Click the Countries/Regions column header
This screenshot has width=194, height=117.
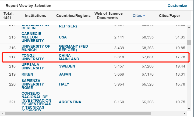click(x=73, y=16)
